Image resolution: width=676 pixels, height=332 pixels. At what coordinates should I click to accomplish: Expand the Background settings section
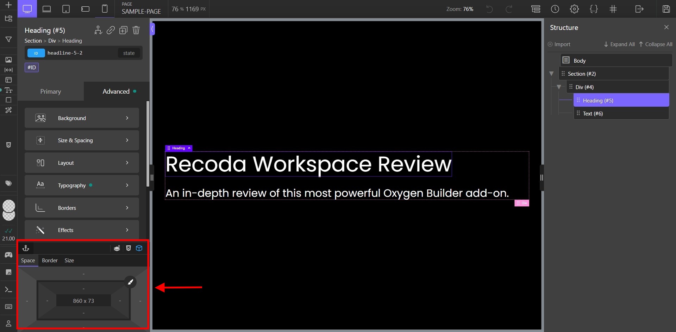82,118
